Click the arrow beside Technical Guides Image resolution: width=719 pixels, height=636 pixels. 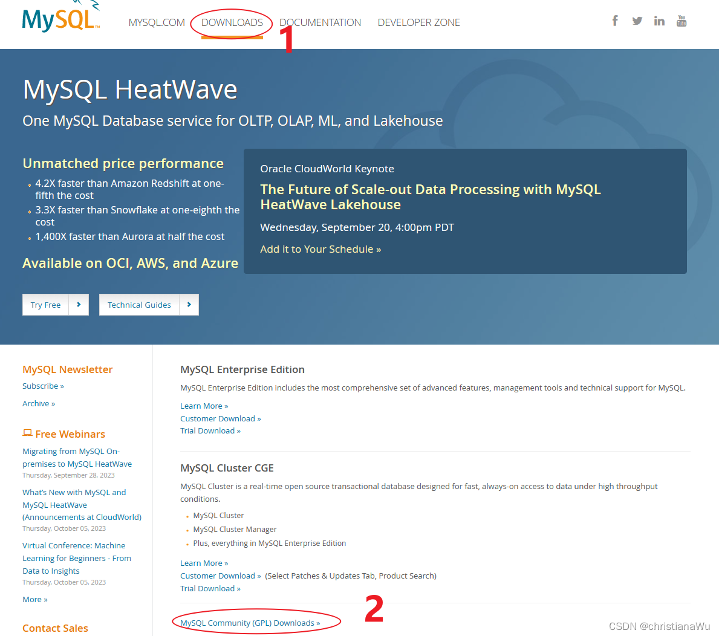(x=189, y=305)
